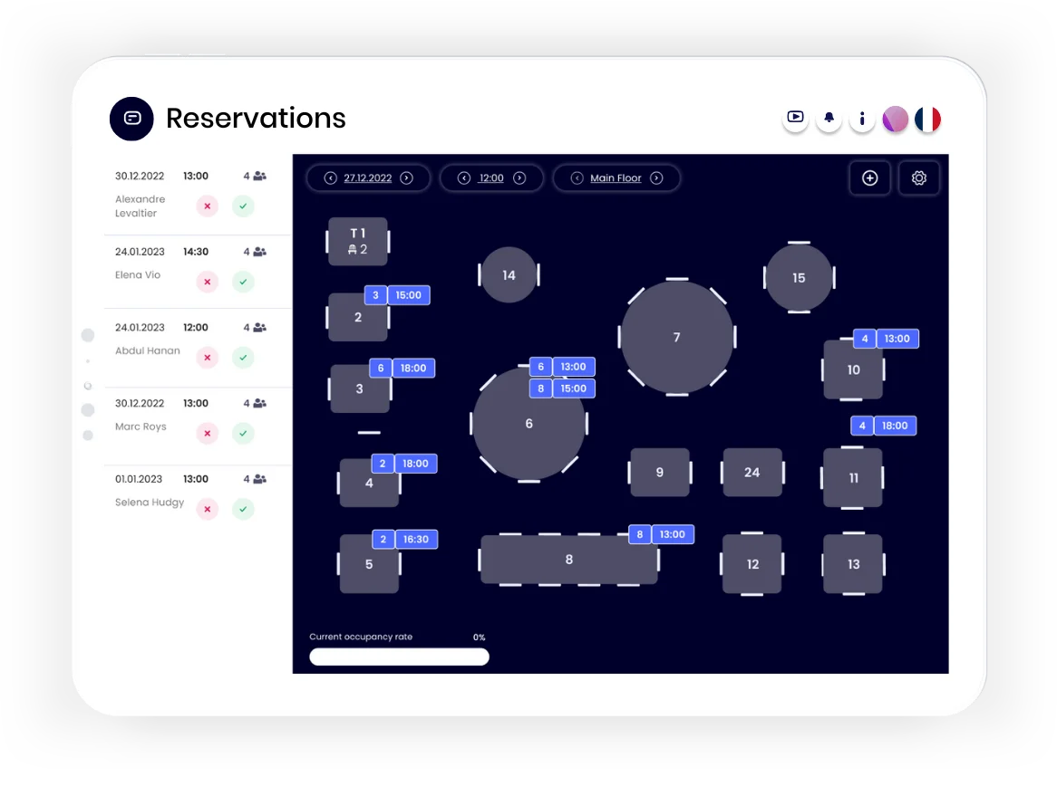1057x786 pixels.
Task: Select round table 6
Action: (529, 424)
